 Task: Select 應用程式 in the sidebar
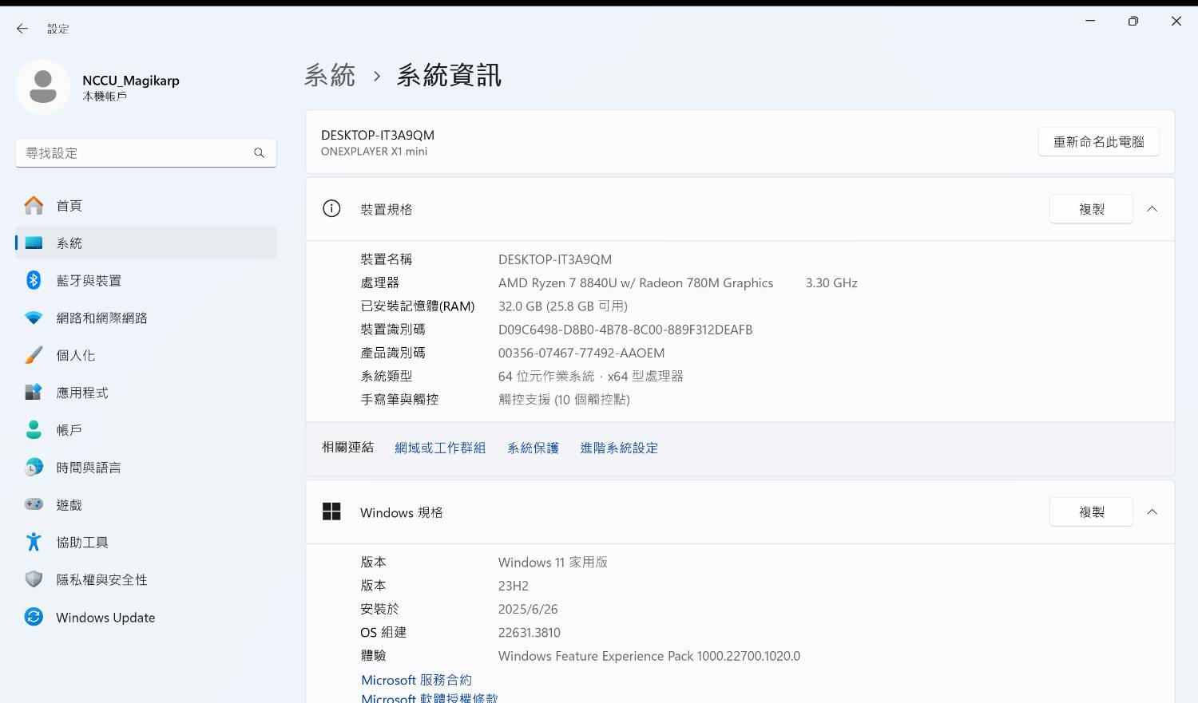(x=146, y=393)
